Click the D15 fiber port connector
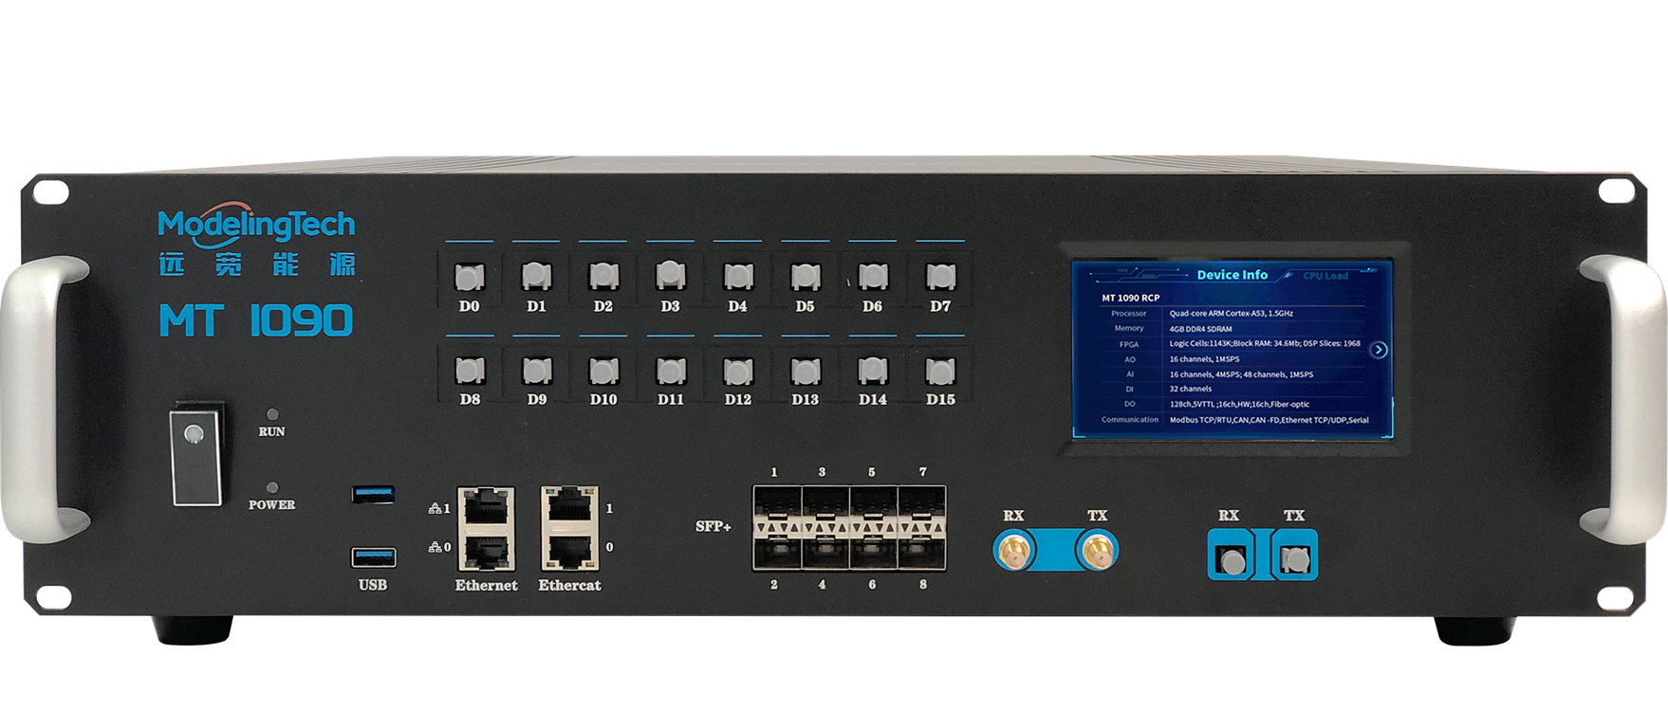This screenshot has width=1668, height=728. click(940, 371)
